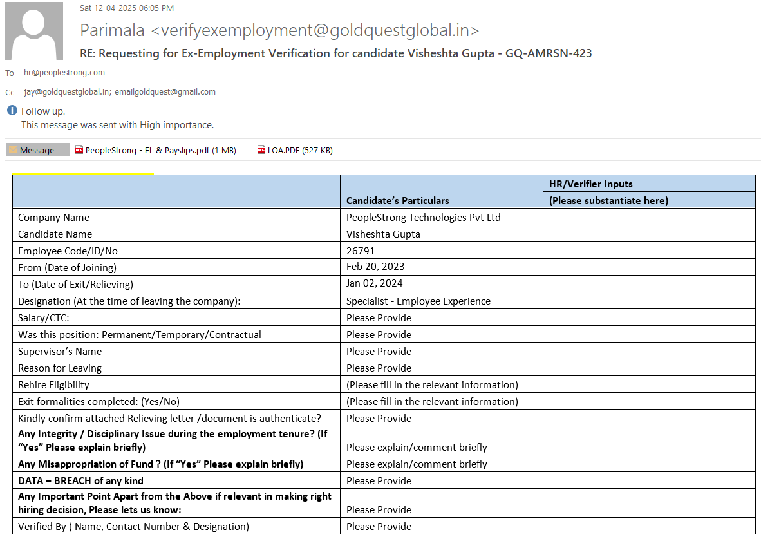761x539 pixels.
Task: Click the PDF icon of PeopleStrong attachment
Action: [x=79, y=150]
